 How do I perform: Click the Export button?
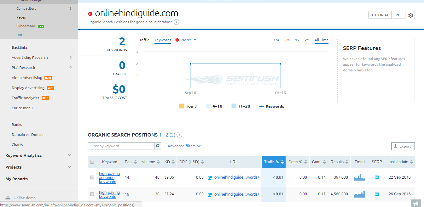click(x=403, y=146)
